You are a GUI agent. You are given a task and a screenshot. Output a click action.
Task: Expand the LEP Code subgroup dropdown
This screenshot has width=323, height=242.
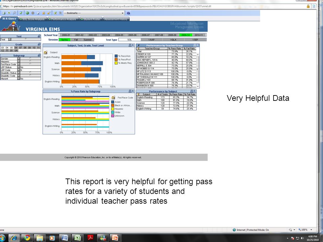point(19,70)
